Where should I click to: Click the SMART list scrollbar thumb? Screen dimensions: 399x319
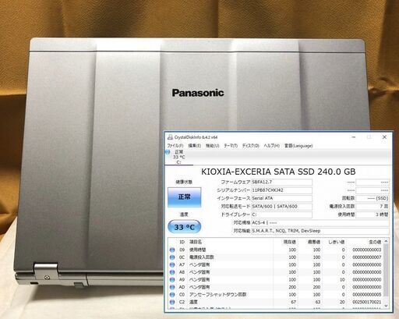coord(386,271)
